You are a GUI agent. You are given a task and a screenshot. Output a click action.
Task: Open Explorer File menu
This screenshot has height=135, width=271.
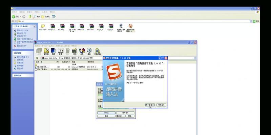click(14, 12)
